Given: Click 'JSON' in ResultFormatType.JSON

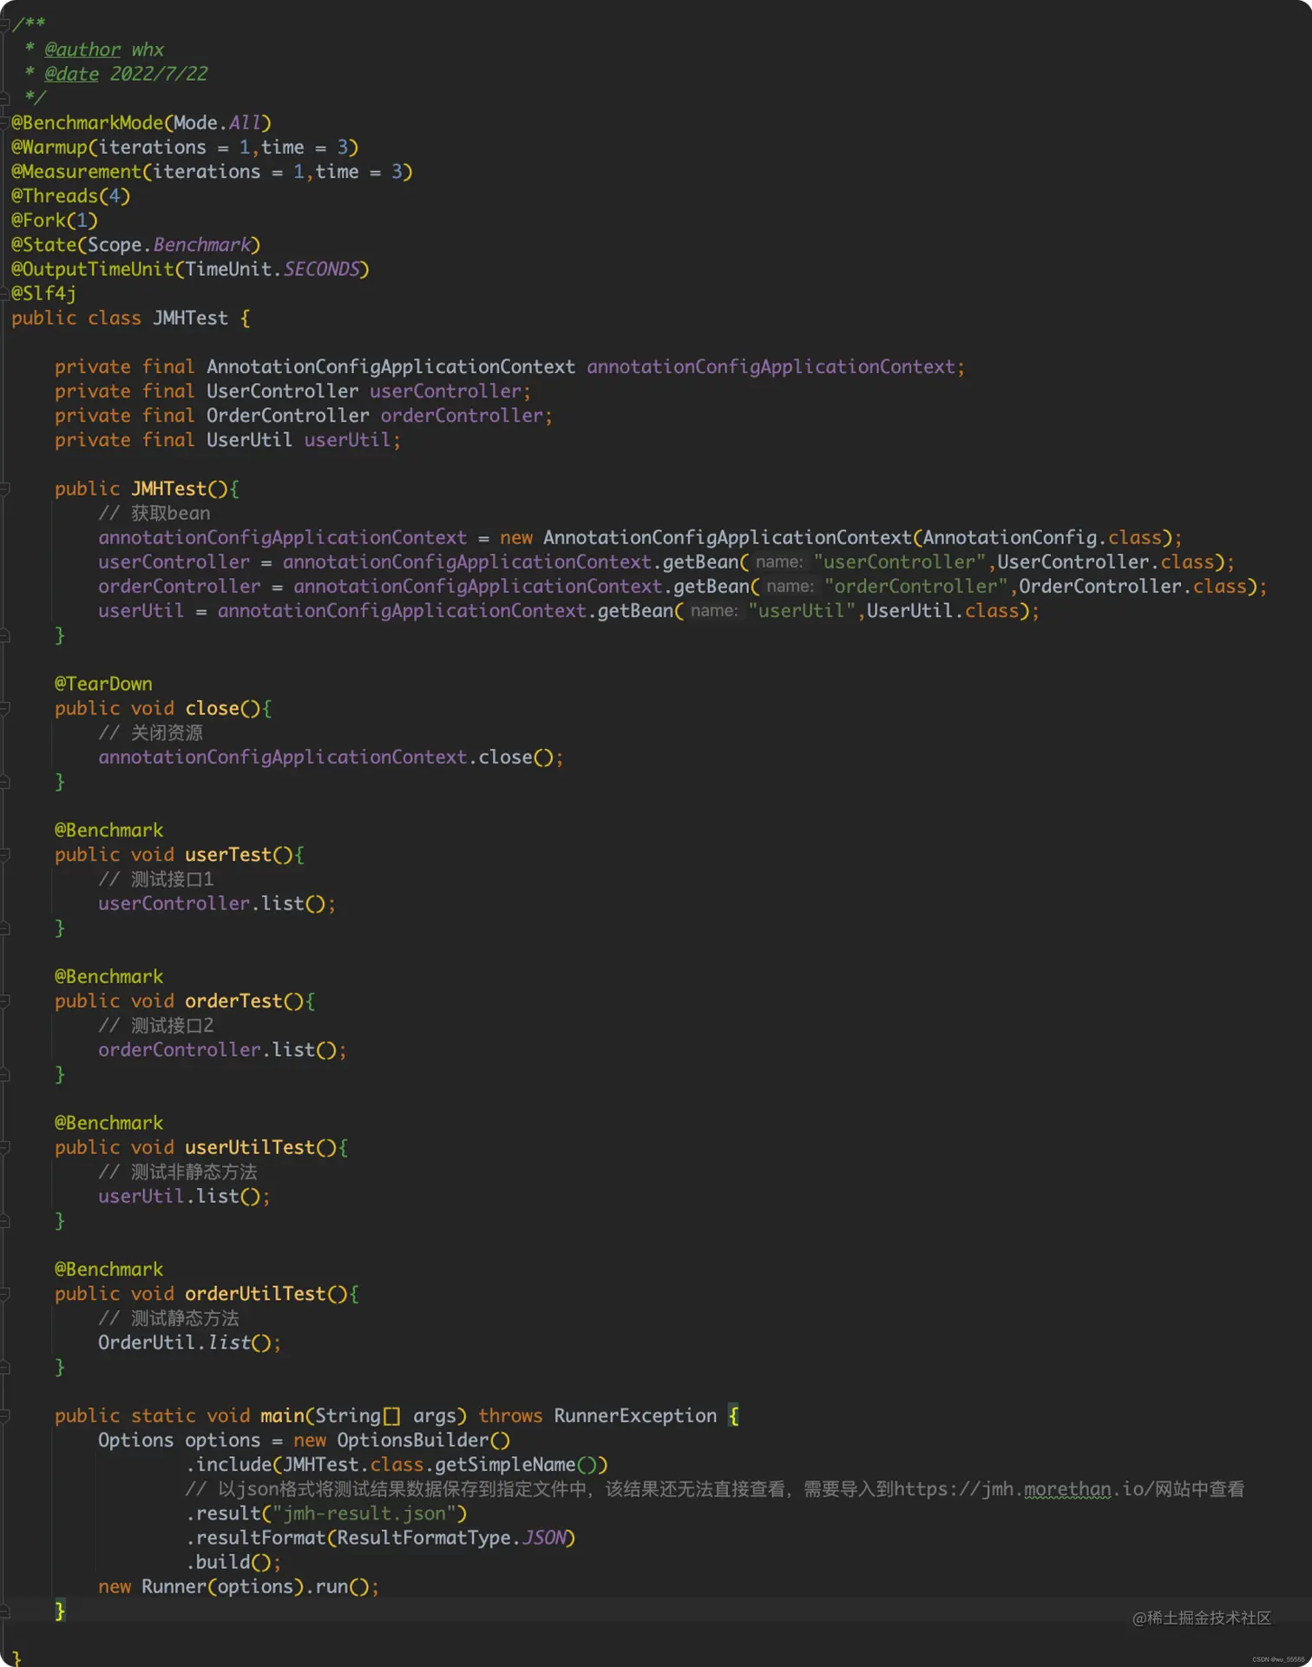Looking at the screenshot, I should click(x=543, y=1538).
